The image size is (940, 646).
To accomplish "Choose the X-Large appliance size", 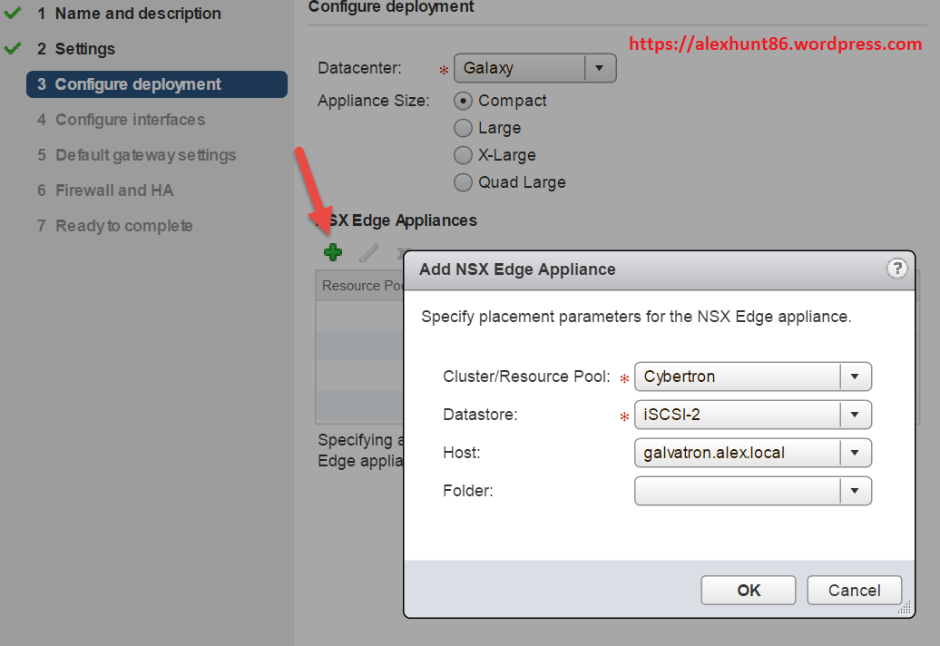I will click(x=463, y=155).
